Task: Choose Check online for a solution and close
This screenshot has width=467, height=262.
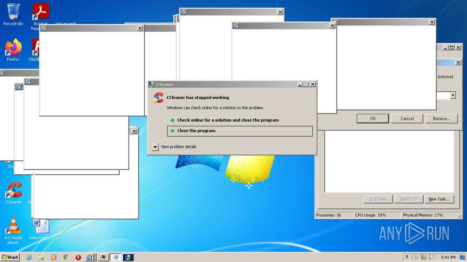Action: click(x=228, y=120)
